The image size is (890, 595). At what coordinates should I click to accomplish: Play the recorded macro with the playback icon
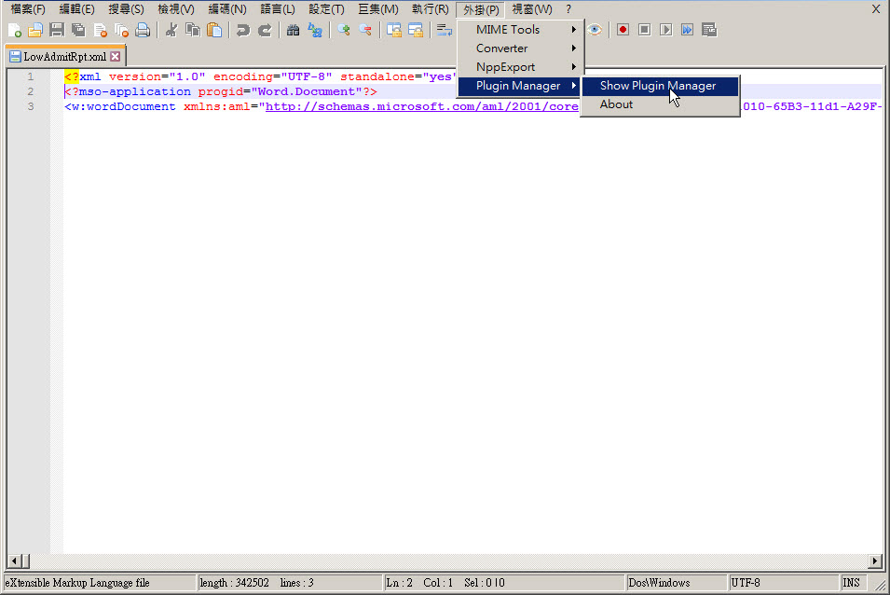tap(664, 29)
